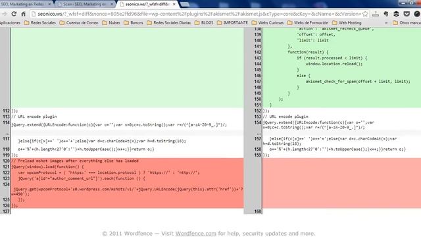Open a new browser tab

[x=185, y=5]
